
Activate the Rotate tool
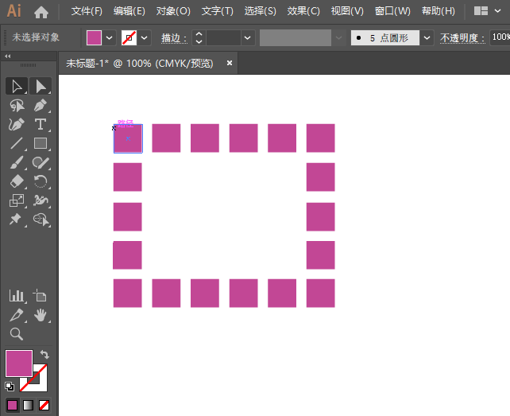[41, 182]
